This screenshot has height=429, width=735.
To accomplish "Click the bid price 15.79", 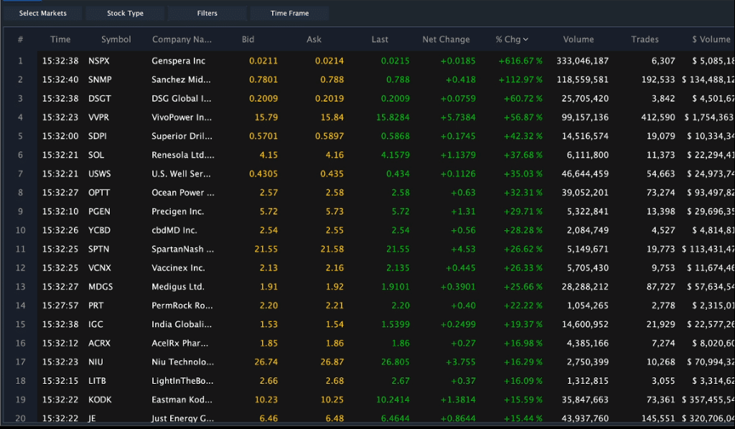I will (x=266, y=117).
